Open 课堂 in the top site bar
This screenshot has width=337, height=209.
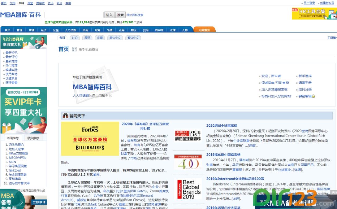tap(30, 3)
